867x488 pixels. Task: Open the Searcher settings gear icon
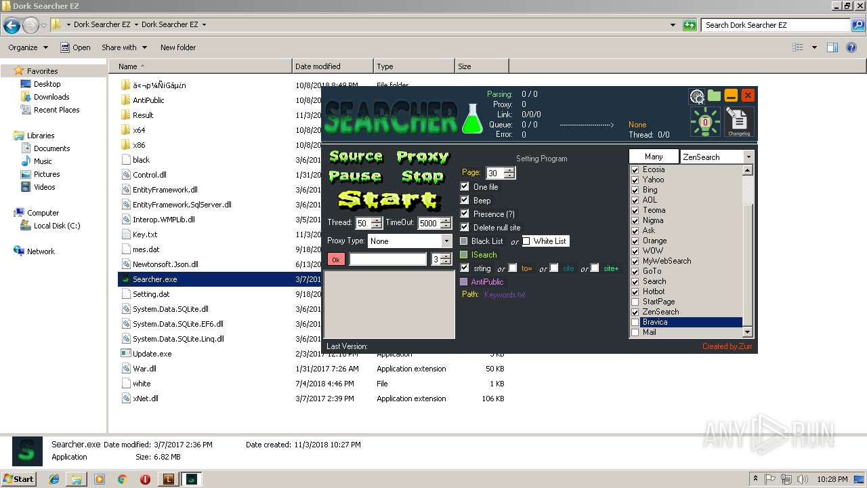coord(697,96)
